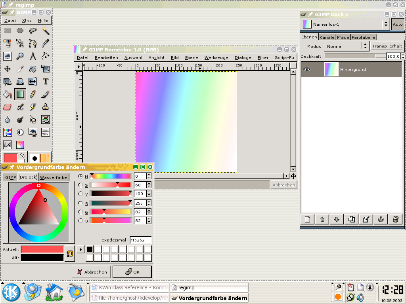The width and height of the screenshot is (406, 304).
Task: Open the Filter menu in the image window
Action: point(263,58)
